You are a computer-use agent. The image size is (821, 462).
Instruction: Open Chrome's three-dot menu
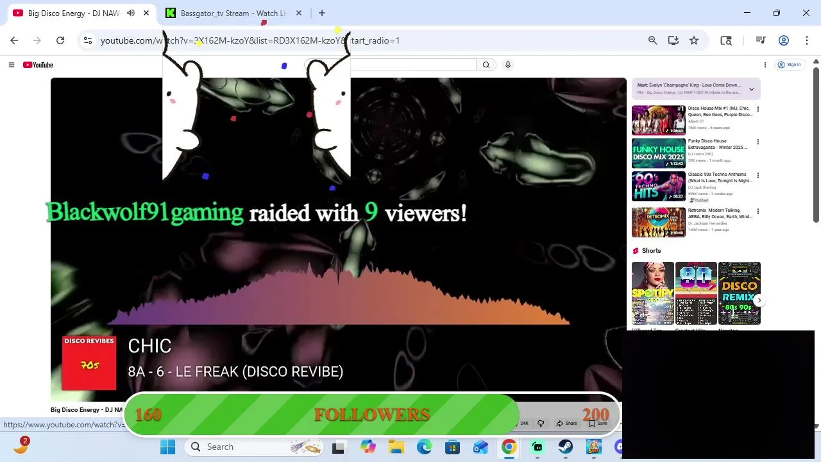click(806, 40)
